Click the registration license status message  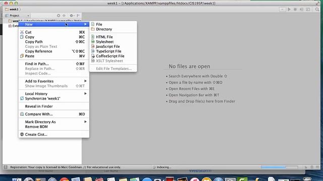66,167
